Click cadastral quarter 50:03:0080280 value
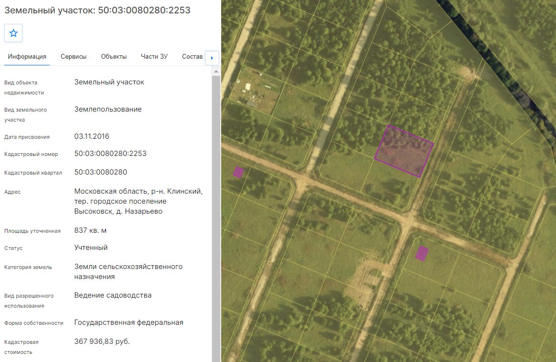 [101, 172]
